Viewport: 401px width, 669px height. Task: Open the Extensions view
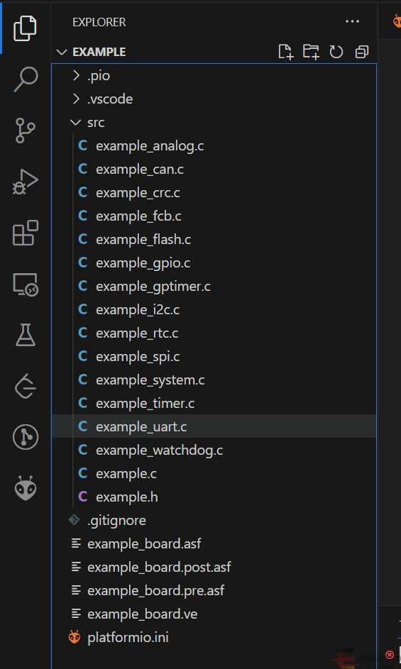(x=26, y=233)
